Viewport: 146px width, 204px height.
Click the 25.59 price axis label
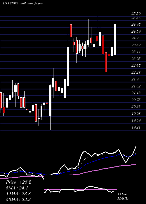click(136, 14)
